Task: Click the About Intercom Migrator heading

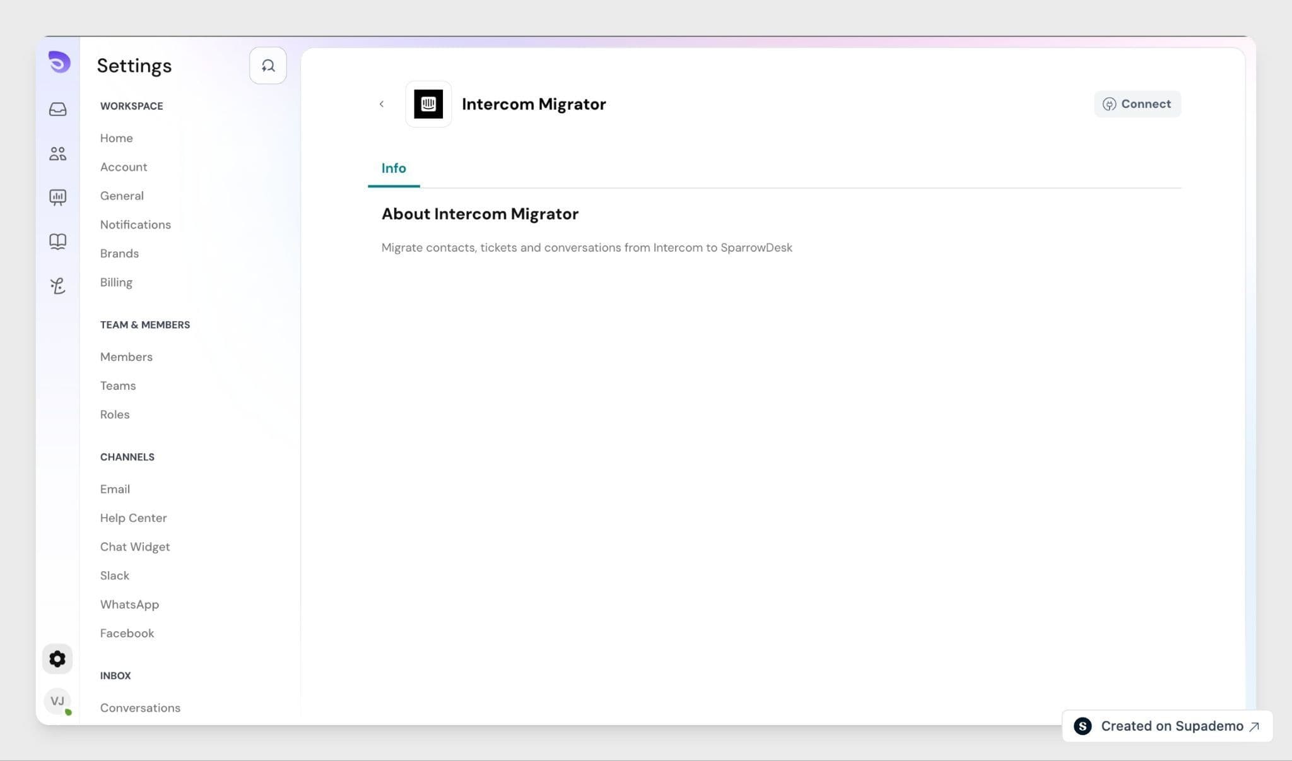Action: [x=480, y=214]
